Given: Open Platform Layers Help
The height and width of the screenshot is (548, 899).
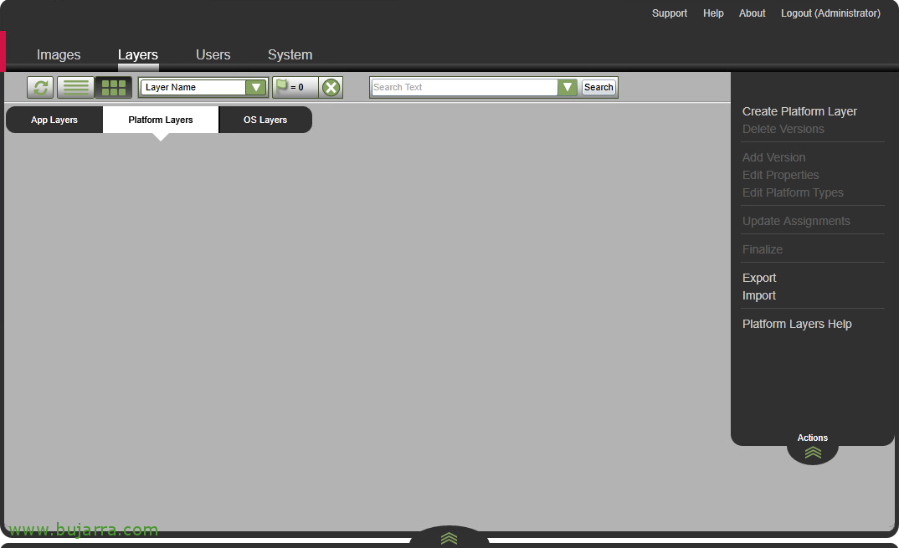Looking at the screenshot, I should coord(797,324).
